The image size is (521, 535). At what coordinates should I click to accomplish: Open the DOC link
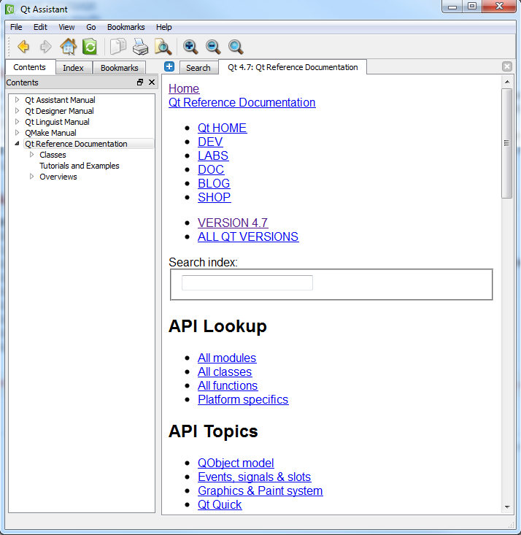211,169
